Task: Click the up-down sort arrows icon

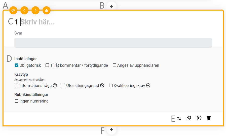Action: 179,118
